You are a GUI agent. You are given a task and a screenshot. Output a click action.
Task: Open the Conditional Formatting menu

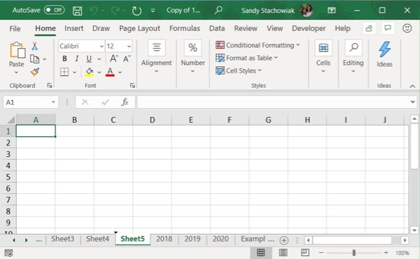pyautogui.click(x=258, y=45)
